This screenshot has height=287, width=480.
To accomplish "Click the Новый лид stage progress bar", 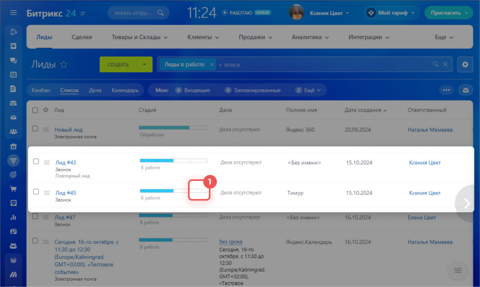I will [172, 128].
